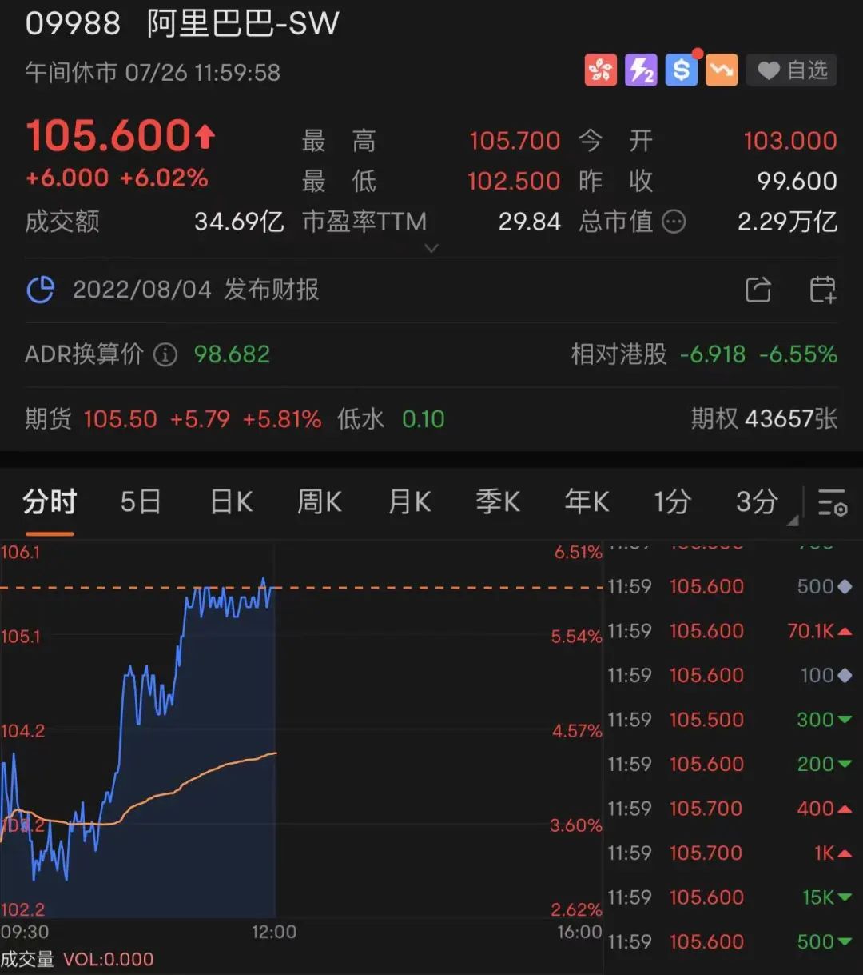Image resolution: width=863 pixels, height=975 pixels.
Task: Switch to the 5日 chart tab
Action: pos(141,502)
